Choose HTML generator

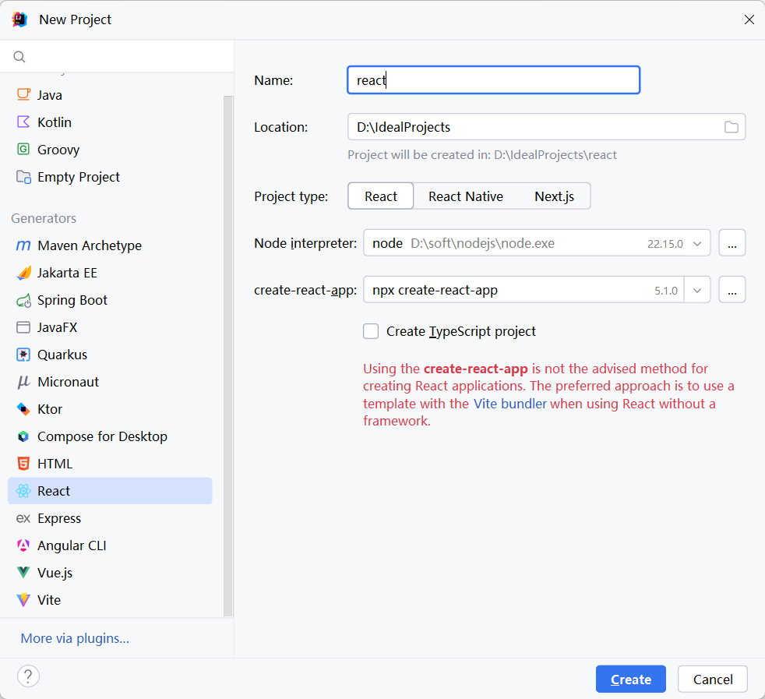click(x=111, y=464)
